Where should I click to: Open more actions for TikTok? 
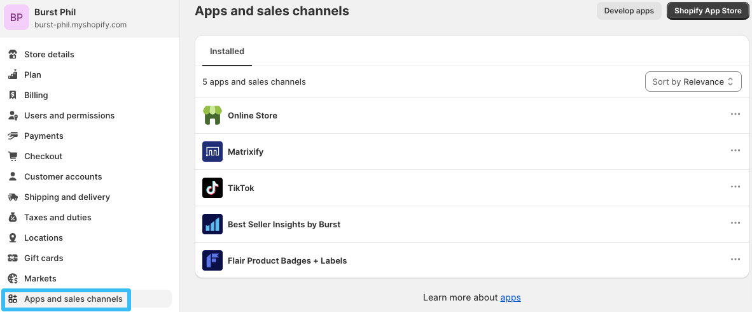coord(735,187)
